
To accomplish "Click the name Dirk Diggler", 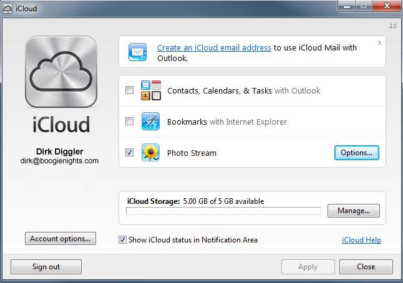I will (60, 151).
